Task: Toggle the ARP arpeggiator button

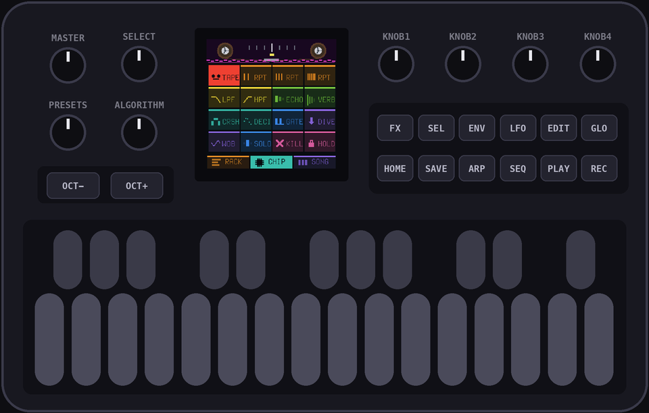Action: [477, 169]
